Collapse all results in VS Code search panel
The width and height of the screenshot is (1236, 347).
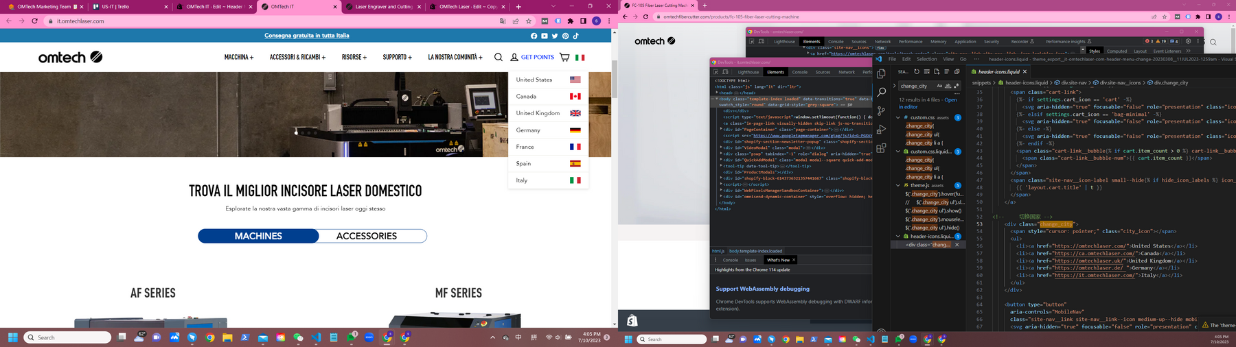pyautogui.click(x=957, y=71)
